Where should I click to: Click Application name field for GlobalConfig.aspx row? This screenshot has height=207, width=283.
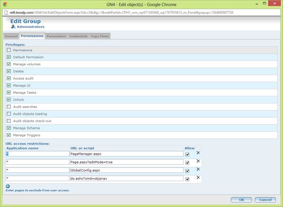pyautogui.click(x=37, y=170)
